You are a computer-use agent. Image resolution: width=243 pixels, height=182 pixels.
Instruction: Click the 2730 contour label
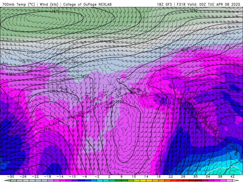point(31,52)
